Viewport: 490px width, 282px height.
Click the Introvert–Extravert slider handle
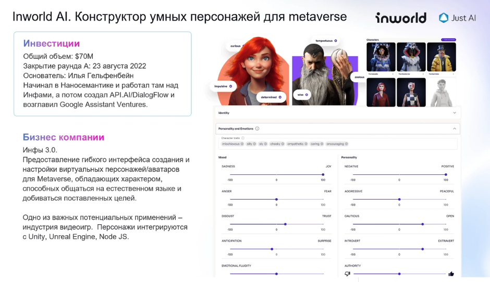coord(423,249)
